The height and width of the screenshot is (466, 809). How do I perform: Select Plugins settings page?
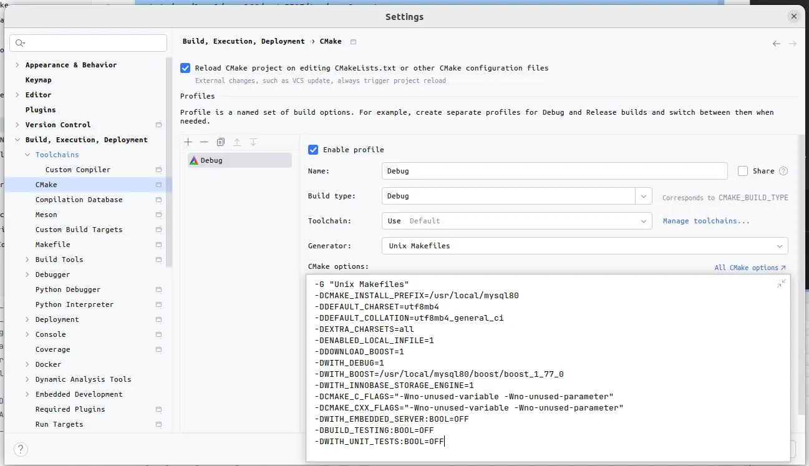[41, 110]
